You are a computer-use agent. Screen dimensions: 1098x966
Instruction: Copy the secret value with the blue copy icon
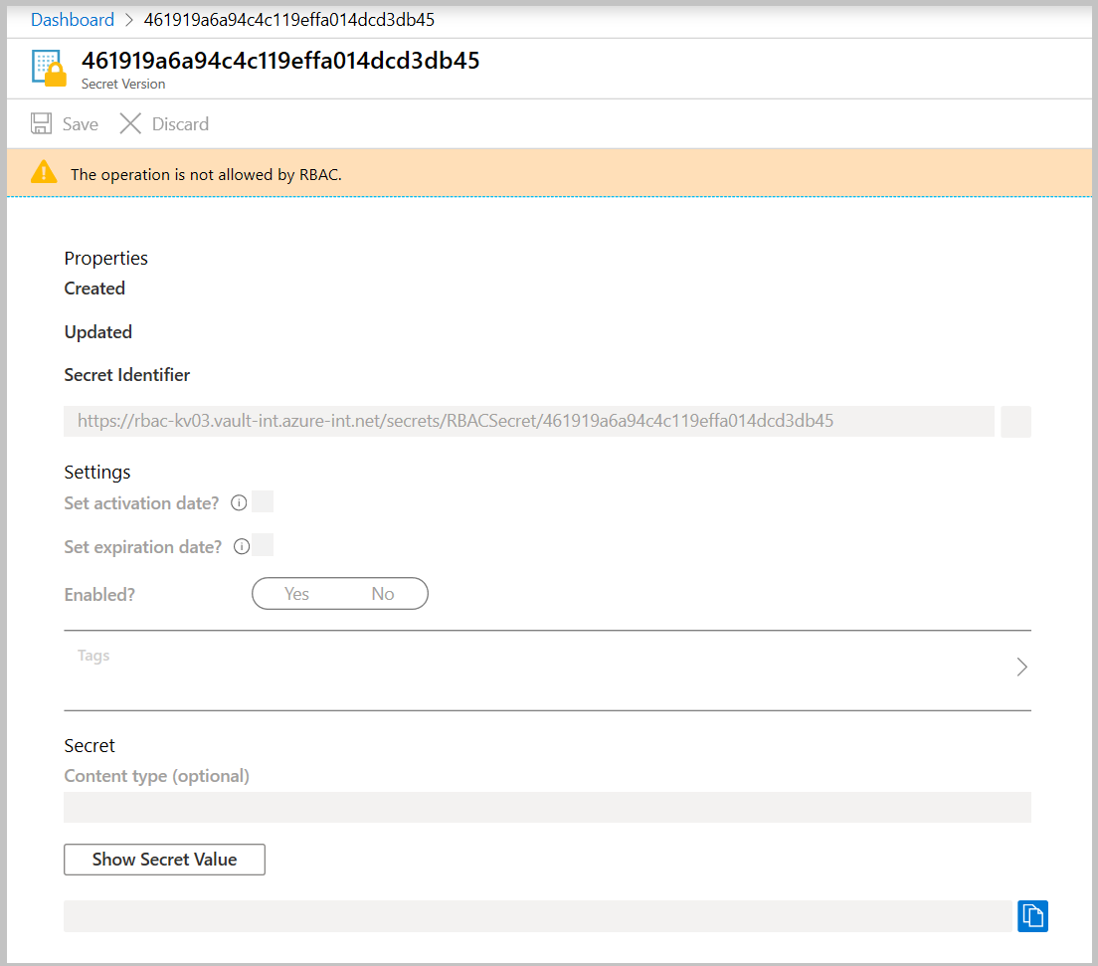(x=1032, y=915)
